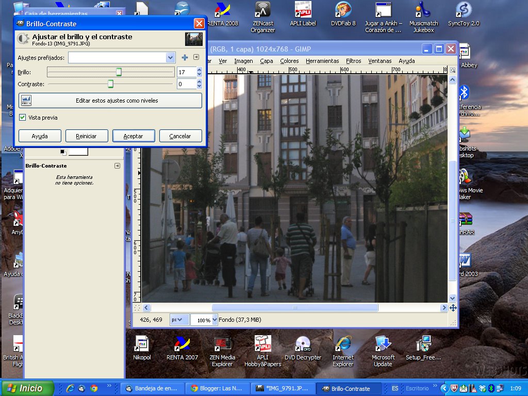
Task: Click the Contraste slider handle
Action: coord(110,84)
